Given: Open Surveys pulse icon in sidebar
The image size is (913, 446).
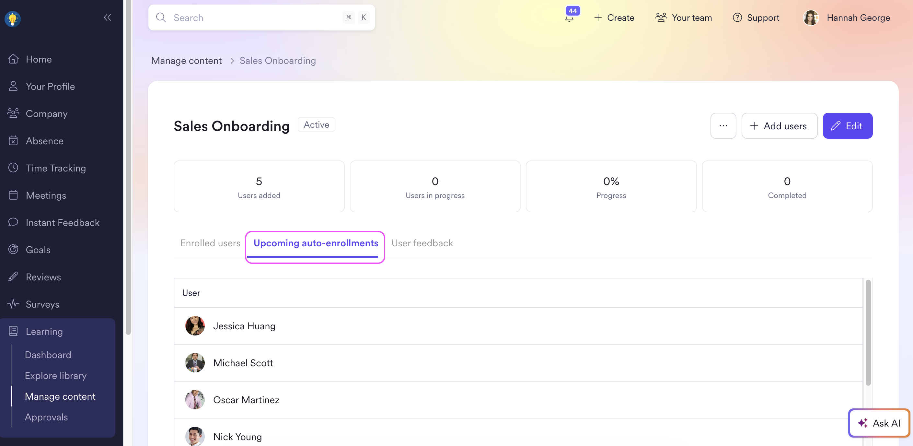Looking at the screenshot, I should point(13,304).
